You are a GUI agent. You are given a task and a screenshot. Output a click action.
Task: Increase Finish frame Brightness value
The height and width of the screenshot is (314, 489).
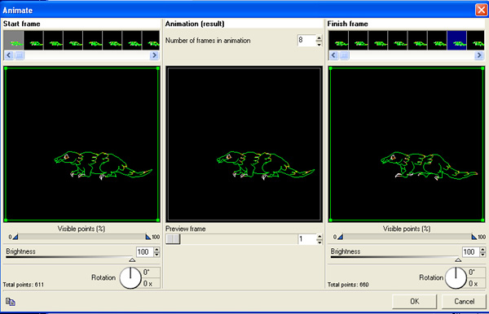pyautogui.click(x=482, y=249)
